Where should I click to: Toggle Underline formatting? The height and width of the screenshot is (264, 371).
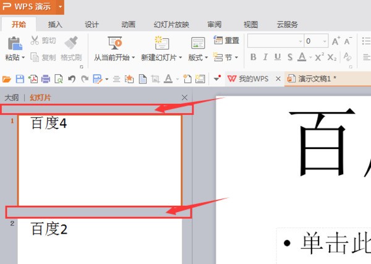pyautogui.click(x=278, y=57)
